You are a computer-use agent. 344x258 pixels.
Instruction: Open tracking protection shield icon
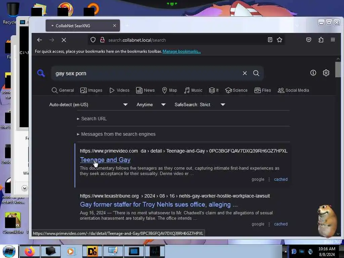pyautogui.click(x=93, y=40)
